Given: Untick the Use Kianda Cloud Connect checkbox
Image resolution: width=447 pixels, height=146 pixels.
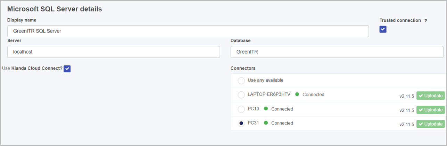Looking at the screenshot, I should coord(67,69).
